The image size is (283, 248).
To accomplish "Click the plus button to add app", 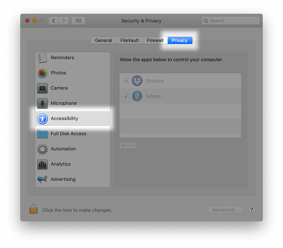I will (124, 146).
